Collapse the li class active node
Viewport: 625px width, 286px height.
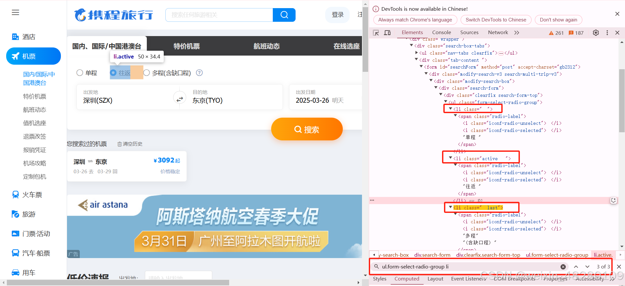click(x=451, y=158)
